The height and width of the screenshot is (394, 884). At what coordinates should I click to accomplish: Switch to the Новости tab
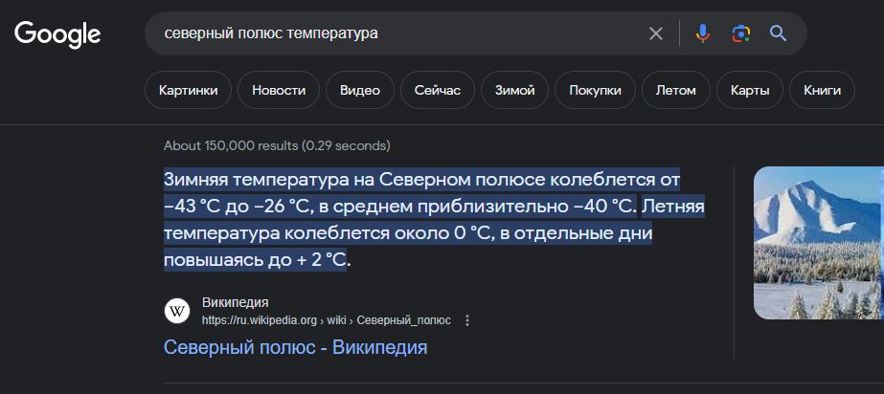(279, 91)
